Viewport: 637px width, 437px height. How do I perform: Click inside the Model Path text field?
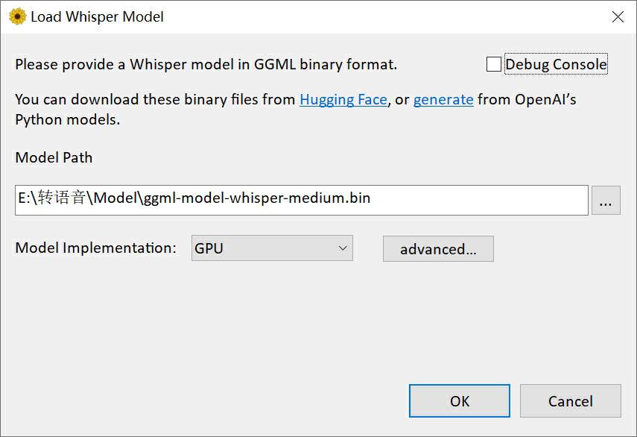pyautogui.click(x=477, y=200)
